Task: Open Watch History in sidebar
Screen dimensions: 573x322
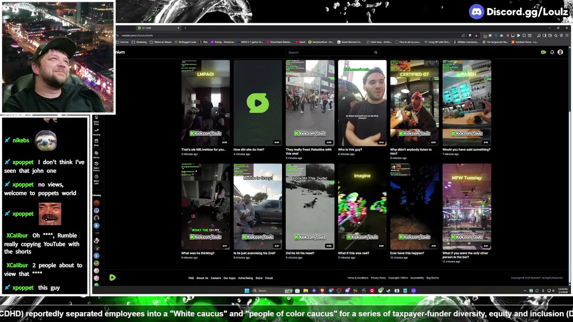Action: tap(96, 166)
